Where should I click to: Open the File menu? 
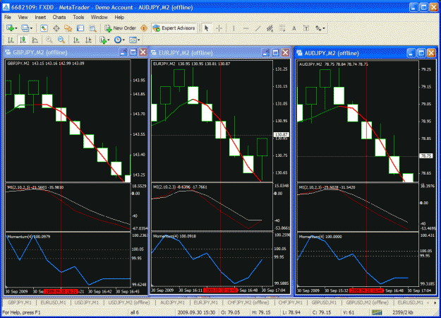(x=8, y=17)
